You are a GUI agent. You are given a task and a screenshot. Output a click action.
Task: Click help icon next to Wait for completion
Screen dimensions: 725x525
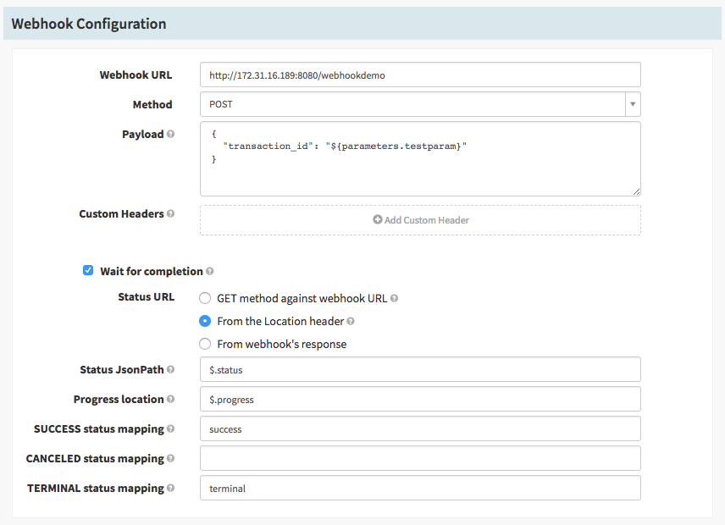210,272
